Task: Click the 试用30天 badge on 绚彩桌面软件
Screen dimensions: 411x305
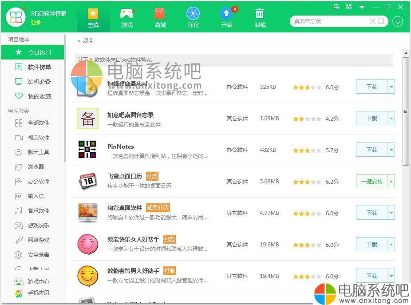Action: click(x=158, y=208)
